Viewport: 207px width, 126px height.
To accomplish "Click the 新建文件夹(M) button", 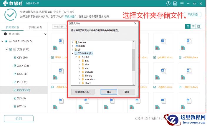I will click(x=83, y=92).
